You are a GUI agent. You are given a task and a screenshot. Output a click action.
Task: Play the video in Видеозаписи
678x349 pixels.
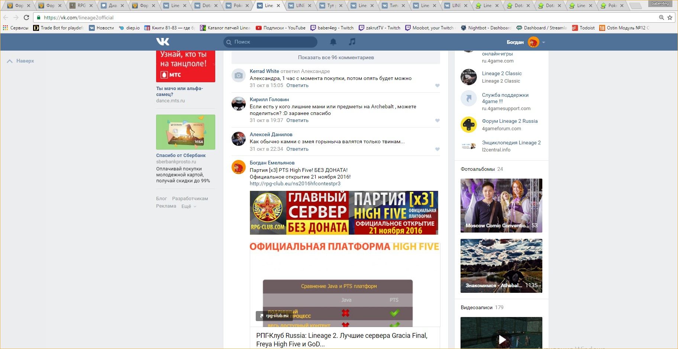502,339
